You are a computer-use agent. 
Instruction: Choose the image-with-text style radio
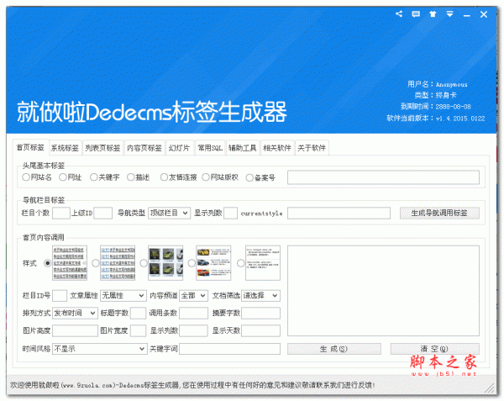tap(192, 263)
